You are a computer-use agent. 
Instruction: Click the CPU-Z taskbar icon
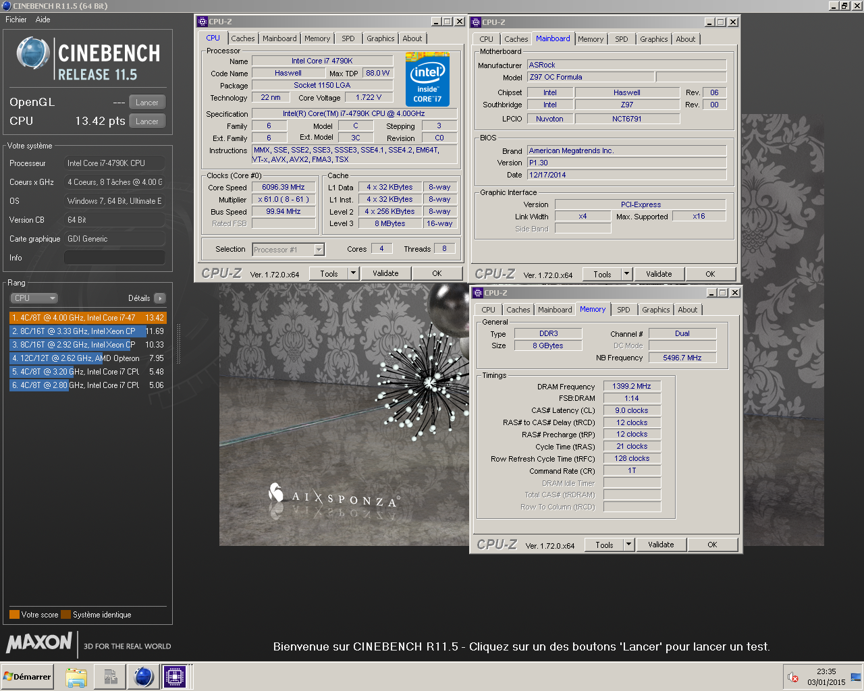[175, 677]
